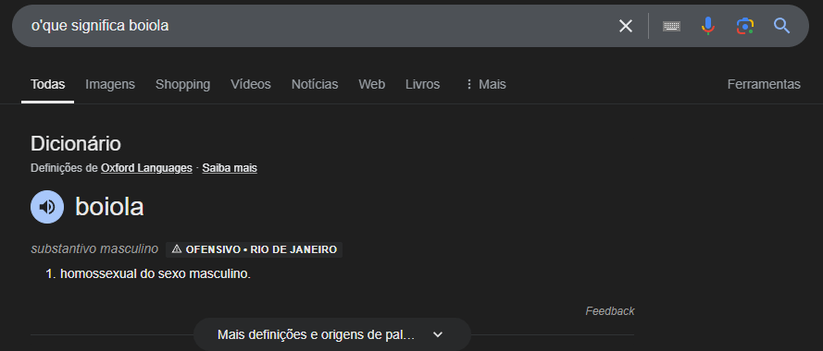Open the Oxford Languages link
Image resolution: width=823 pixels, height=351 pixels.
146,168
